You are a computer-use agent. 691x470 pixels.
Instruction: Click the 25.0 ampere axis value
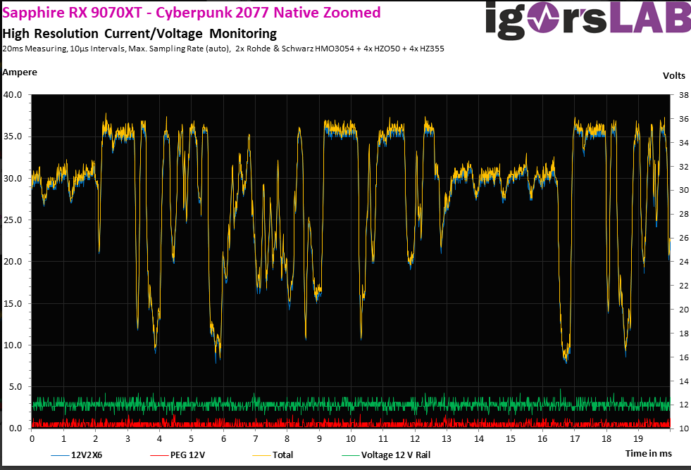pyautogui.click(x=13, y=220)
